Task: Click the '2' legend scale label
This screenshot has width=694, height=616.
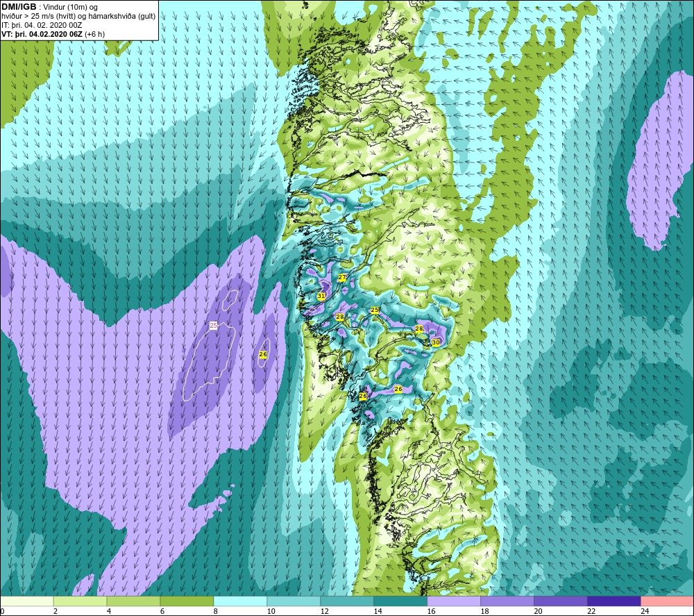Action: point(56,611)
